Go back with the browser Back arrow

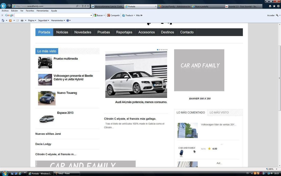pos(3,6)
